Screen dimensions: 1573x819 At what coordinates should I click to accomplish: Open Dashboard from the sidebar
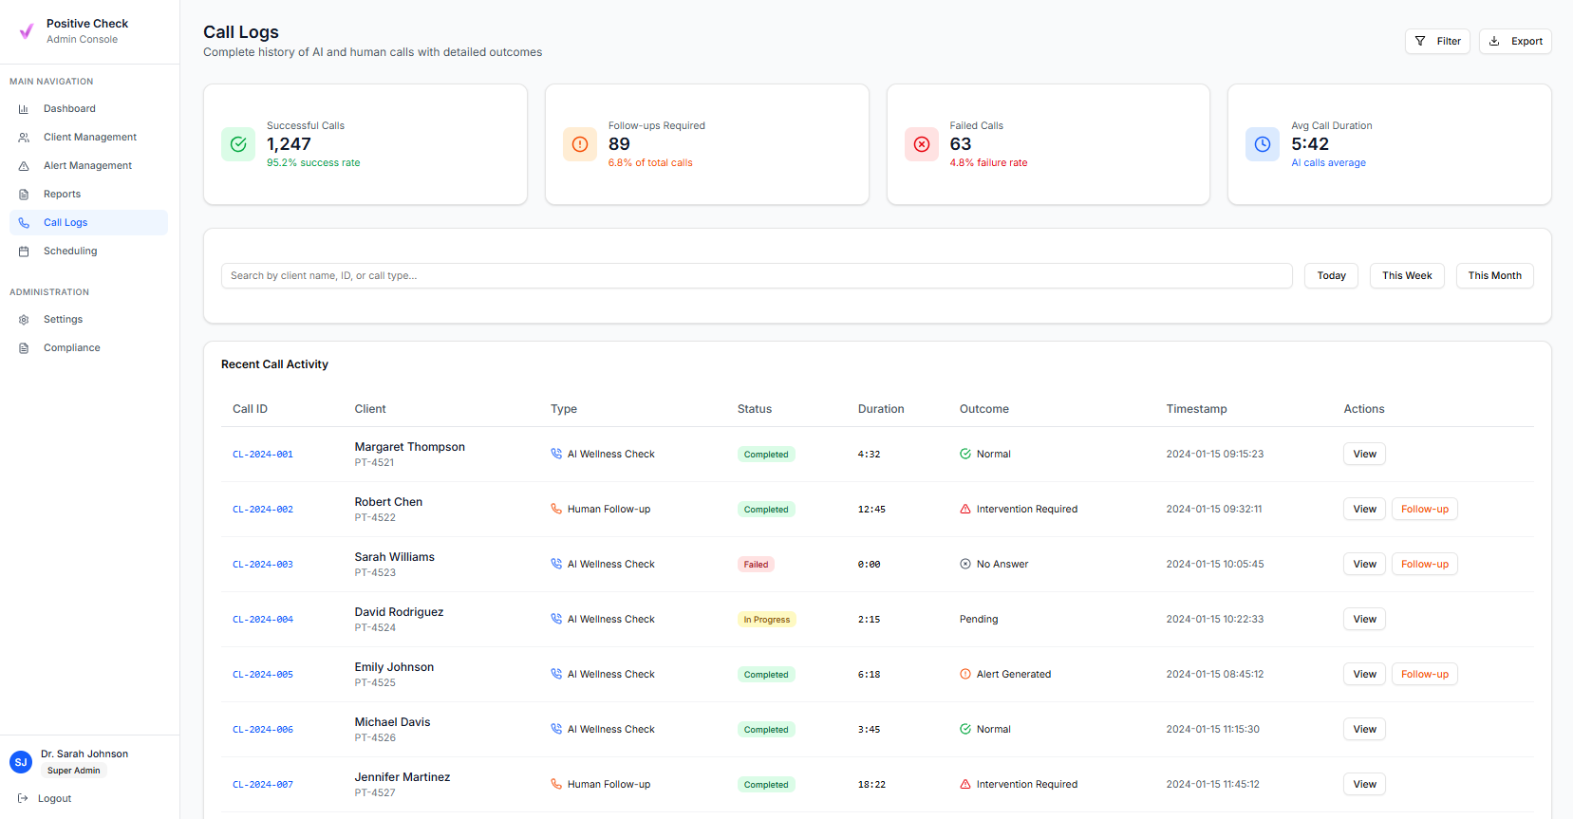pos(69,109)
